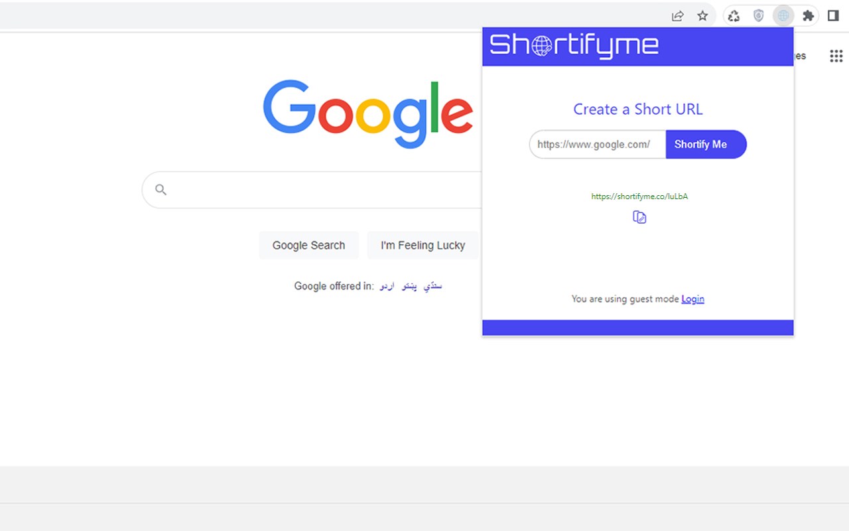Open the recycle arrows extension icon
This screenshot has height=531, width=849.
point(734,16)
